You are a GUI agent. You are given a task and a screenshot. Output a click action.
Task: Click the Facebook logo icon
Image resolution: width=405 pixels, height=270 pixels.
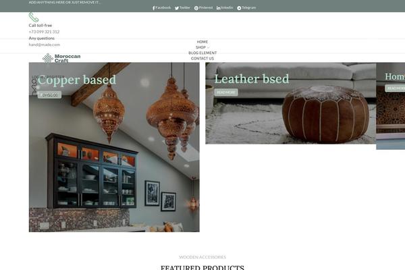pyautogui.click(x=153, y=8)
